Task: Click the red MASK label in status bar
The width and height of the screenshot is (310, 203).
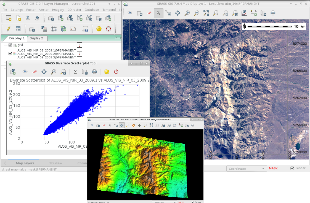Action: click(273, 168)
